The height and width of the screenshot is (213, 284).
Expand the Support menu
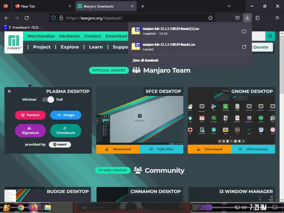(x=120, y=47)
